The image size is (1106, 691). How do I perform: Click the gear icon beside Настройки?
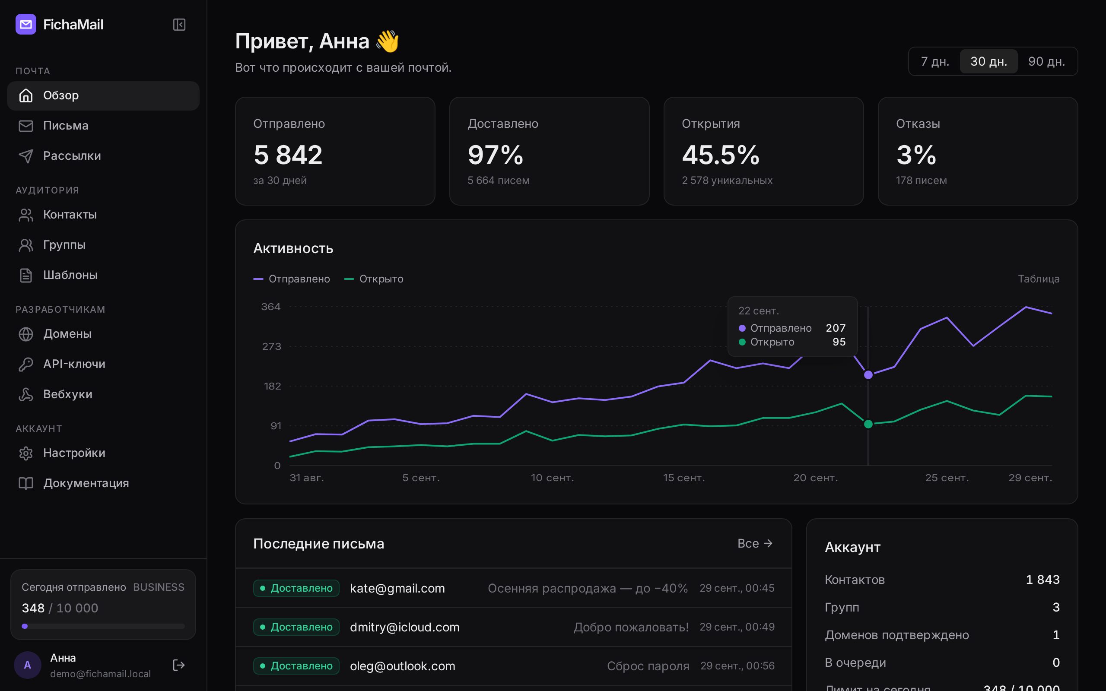25,453
